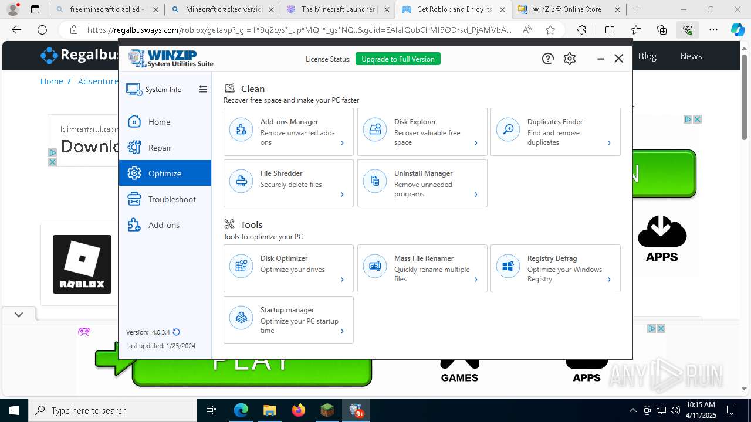Click the Startup manager icon
Image resolution: width=751 pixels, height=422 pixels.
pyautogui.click(x=241, y=318)
